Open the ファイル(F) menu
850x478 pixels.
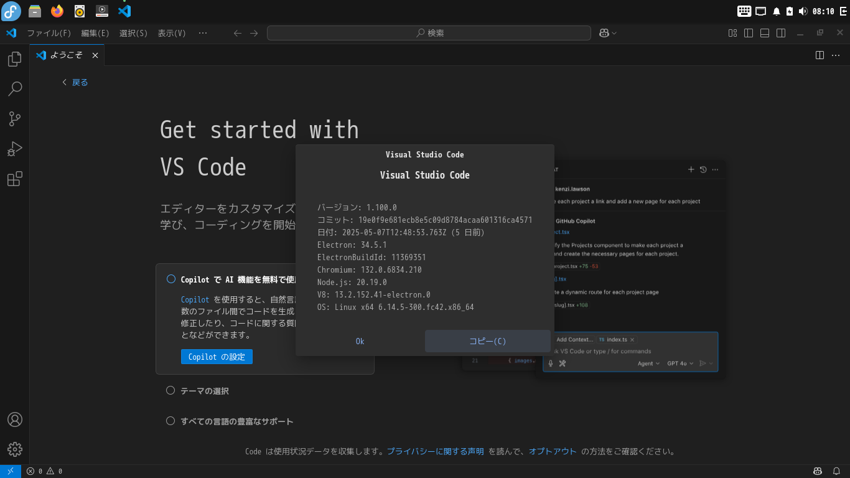(49, 33)
